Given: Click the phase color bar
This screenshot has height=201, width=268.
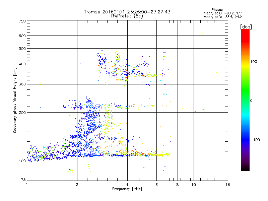Looking at the screenshot, I should tap(245, 100).
